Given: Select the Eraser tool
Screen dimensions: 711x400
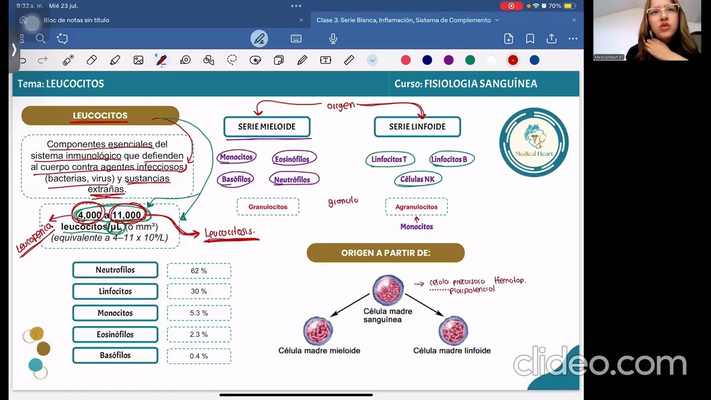Looking at the screenshot, I should (92, 60).
